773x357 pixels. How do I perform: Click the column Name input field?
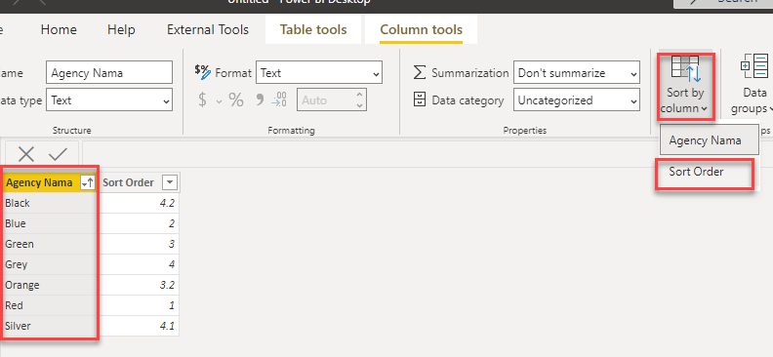pos(109,73)
